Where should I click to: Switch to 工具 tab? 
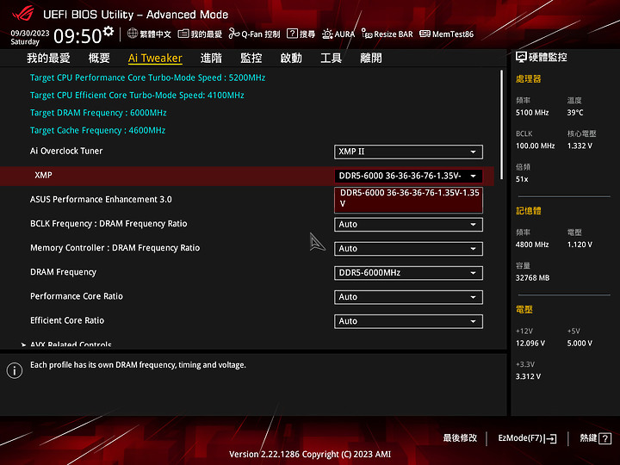[x=331, y=59]
